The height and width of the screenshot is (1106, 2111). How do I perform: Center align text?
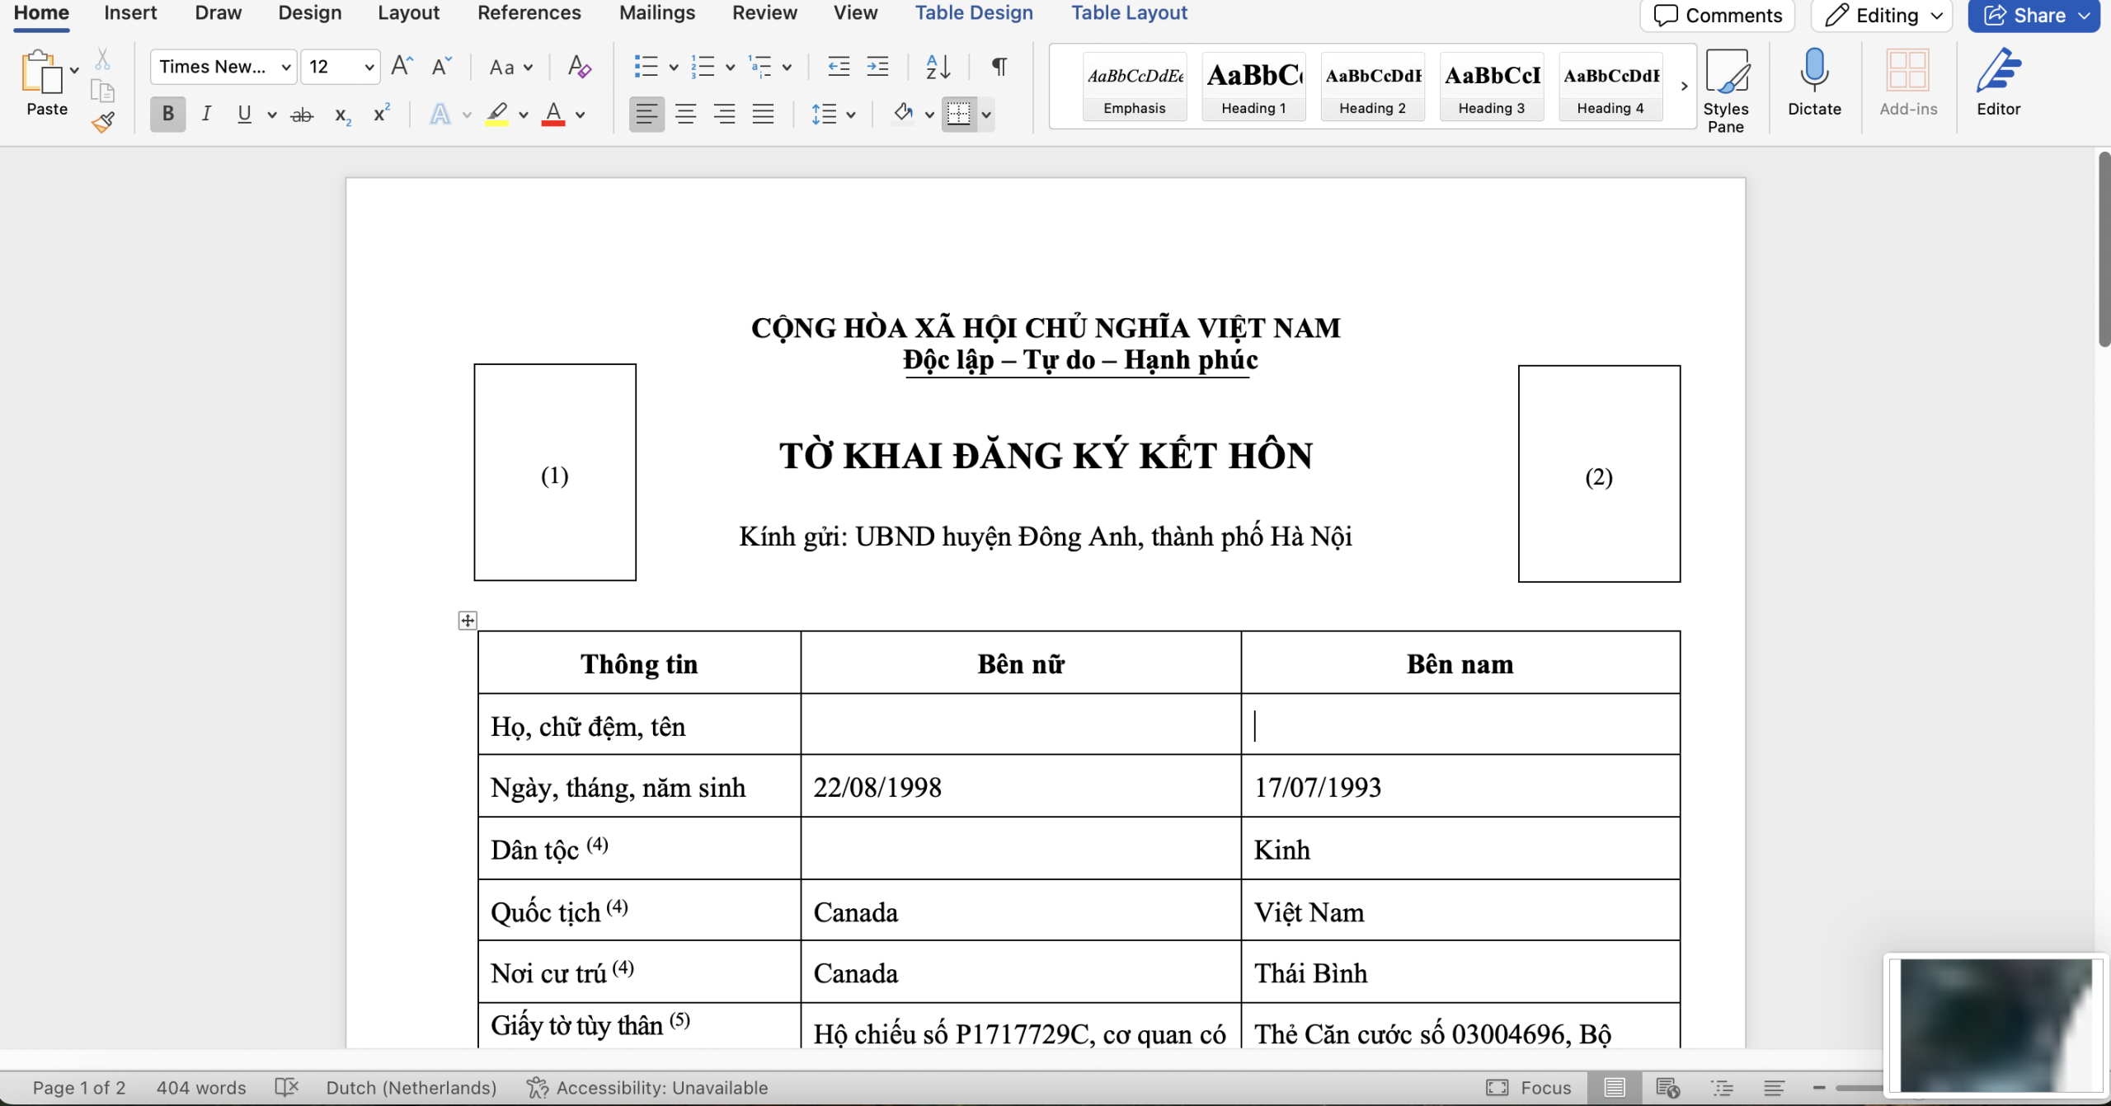tap(685, 114)
